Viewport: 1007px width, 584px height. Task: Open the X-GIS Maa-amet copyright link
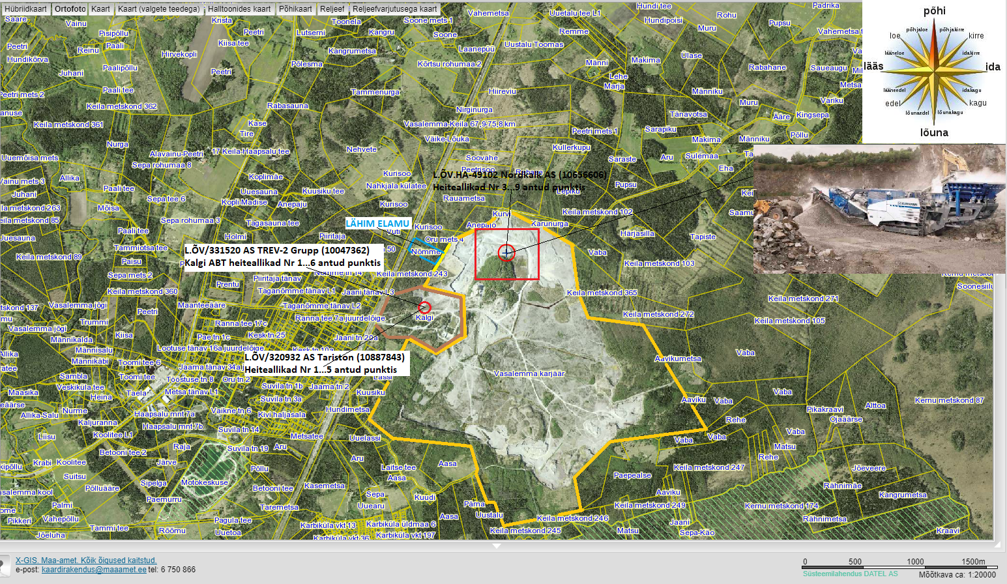click(86, 560)
